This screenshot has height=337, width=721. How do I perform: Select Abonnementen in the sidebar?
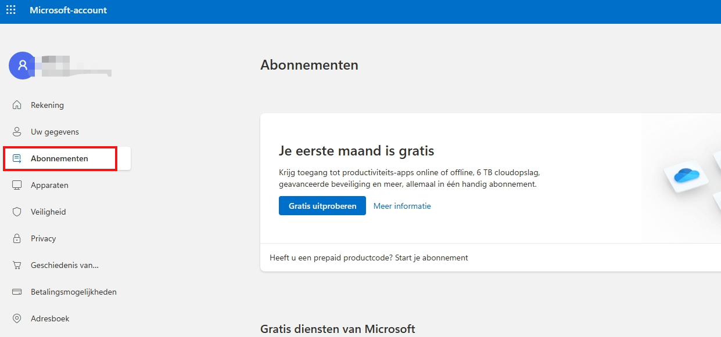click(67, 158)
